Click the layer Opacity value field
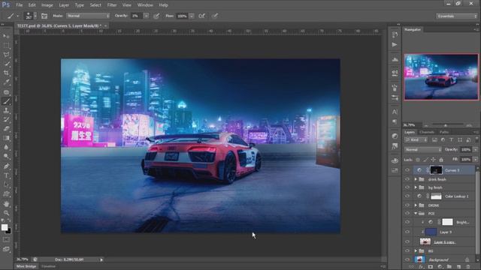This screenshot has height=270, width=481. (466, 150)
